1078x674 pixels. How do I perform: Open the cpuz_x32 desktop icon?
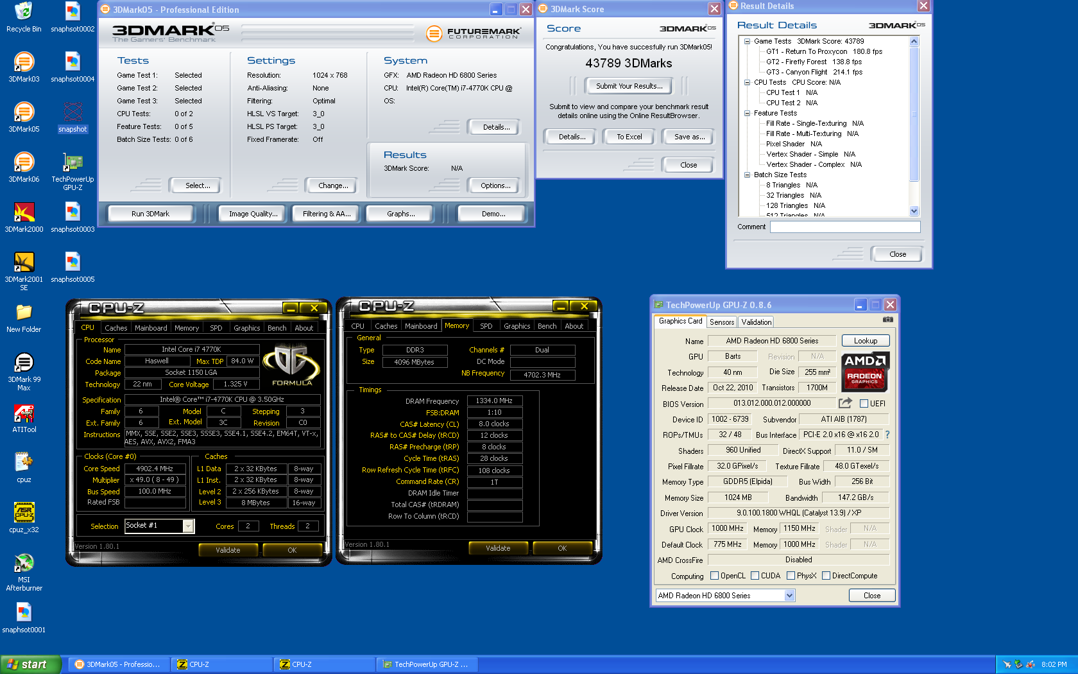pyautogui.click(x=24, y=518)
